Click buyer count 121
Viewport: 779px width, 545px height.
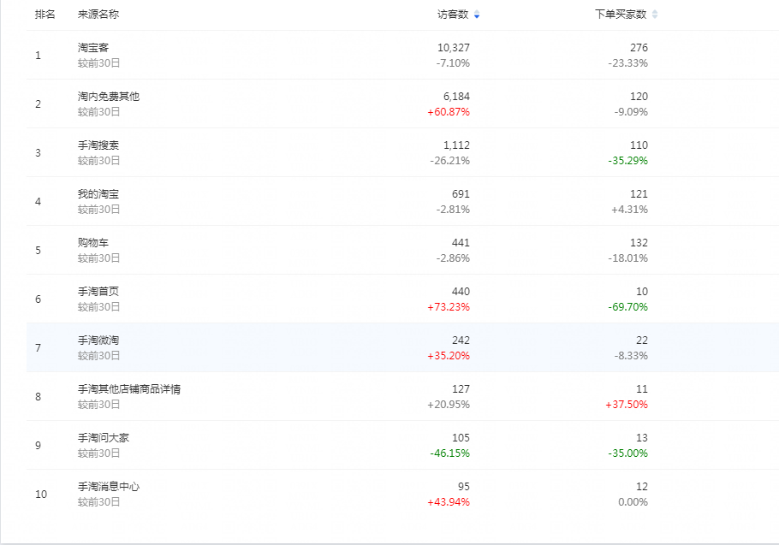coord(639,193)
